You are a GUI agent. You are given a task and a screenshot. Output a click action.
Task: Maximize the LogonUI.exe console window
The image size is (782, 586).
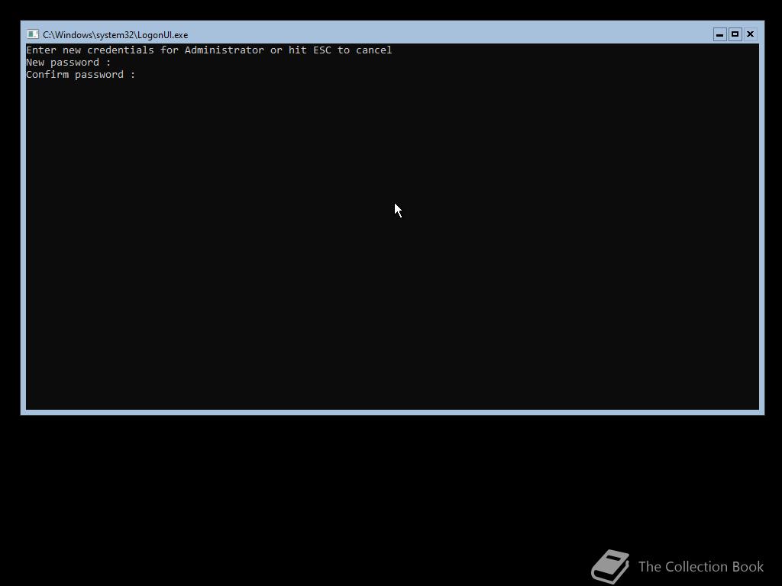point(735,34)
